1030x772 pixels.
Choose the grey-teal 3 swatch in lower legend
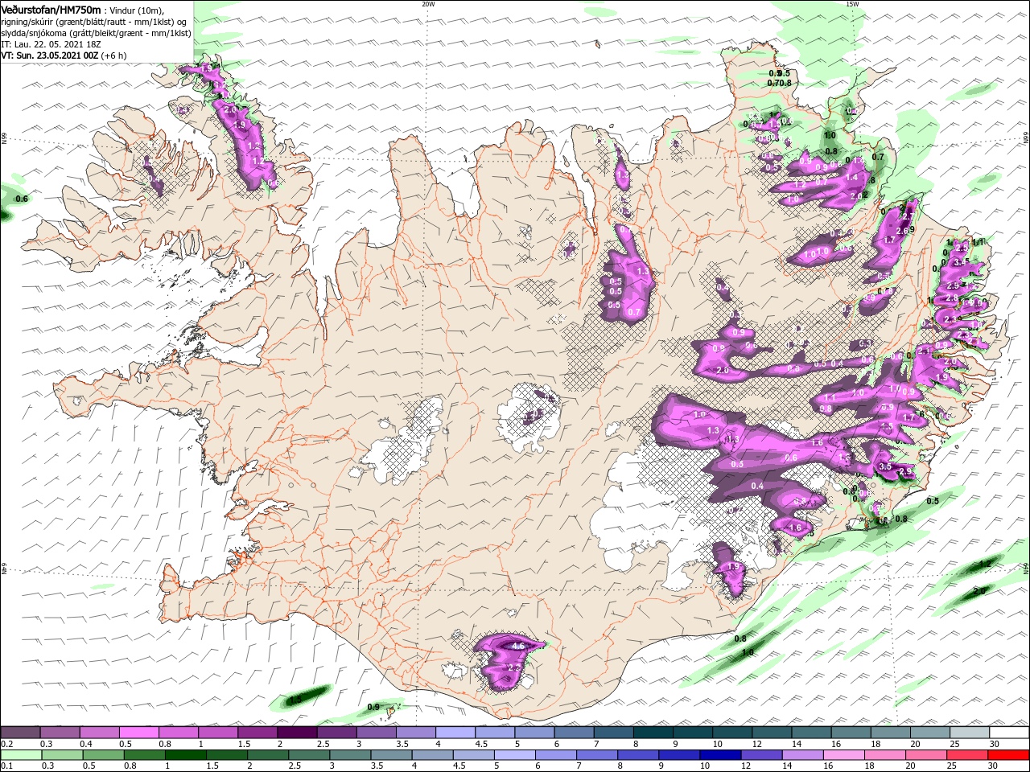(x=350, y=755)
